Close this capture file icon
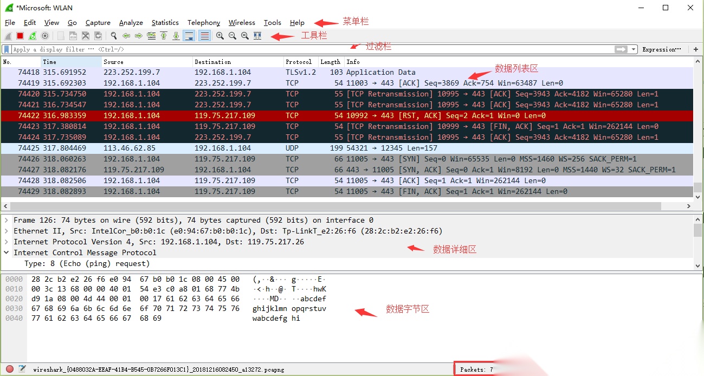 click(86, 36)
